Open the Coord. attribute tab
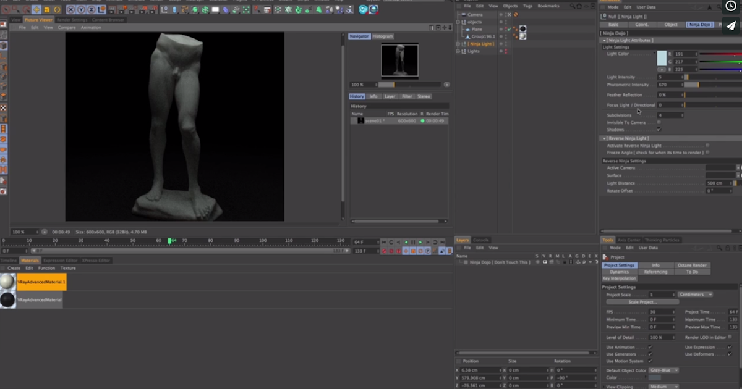Screen dimensions: 742x389 (642, 25)
